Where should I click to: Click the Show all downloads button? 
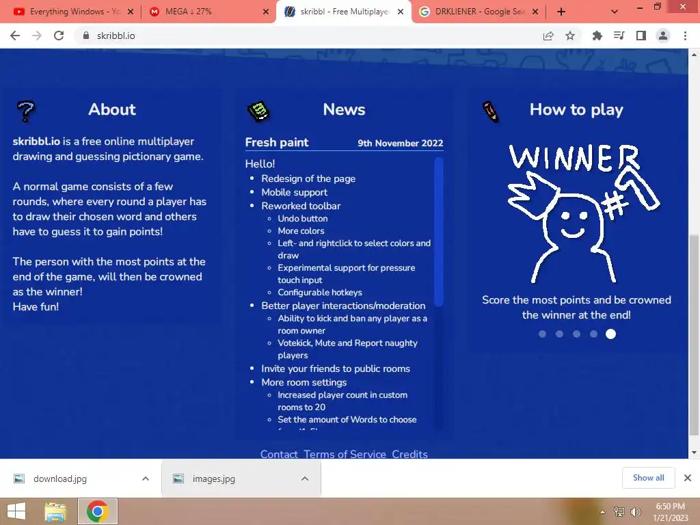coord(648,478)
